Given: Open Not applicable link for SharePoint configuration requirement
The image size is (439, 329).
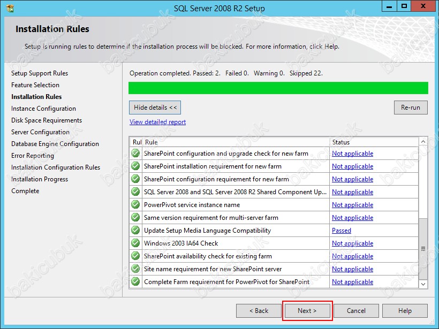Looking at the screenshot, I should [x=352, y=179].
